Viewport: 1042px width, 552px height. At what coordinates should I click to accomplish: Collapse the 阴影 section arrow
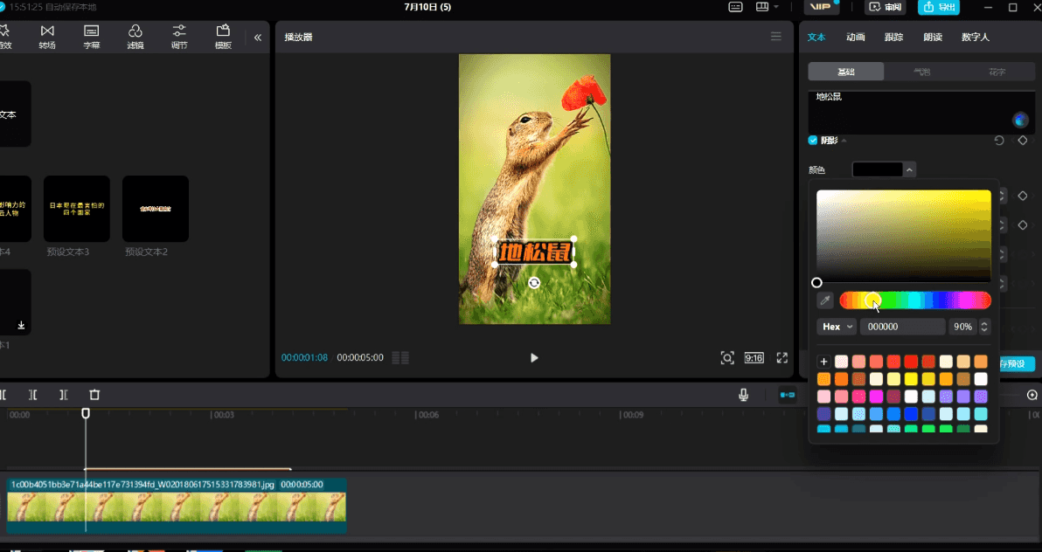point(844,141)
